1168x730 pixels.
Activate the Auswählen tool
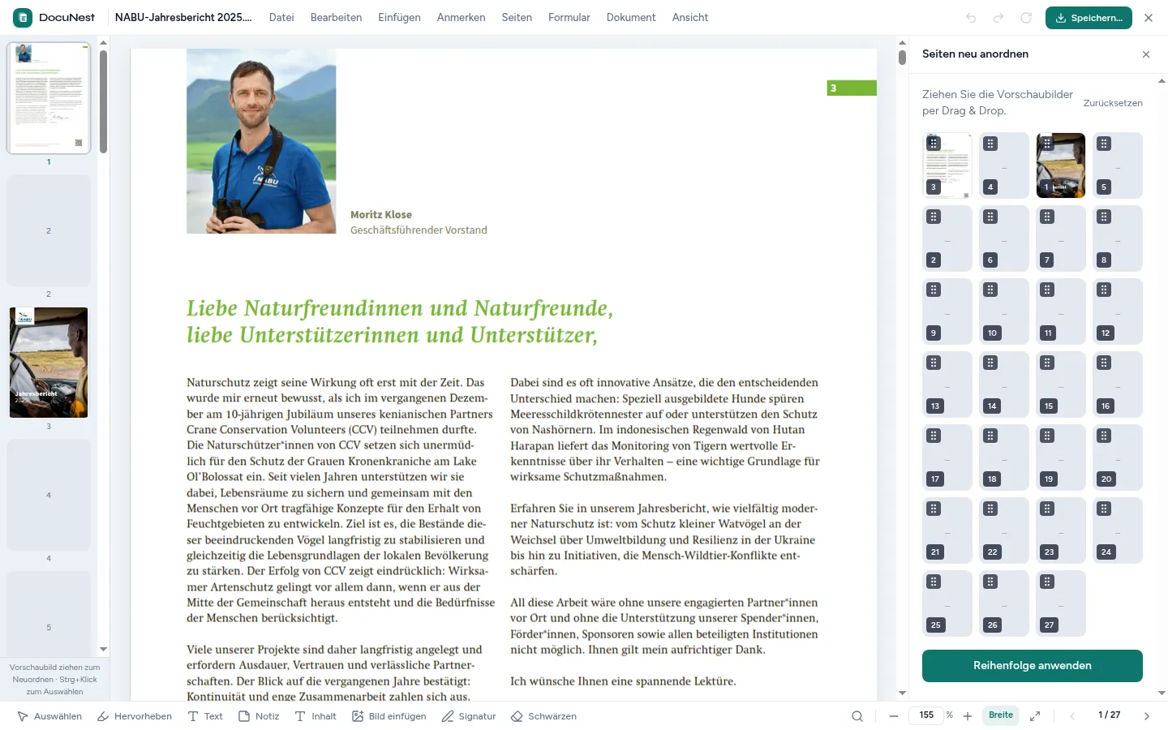click(x=50, y=716)
